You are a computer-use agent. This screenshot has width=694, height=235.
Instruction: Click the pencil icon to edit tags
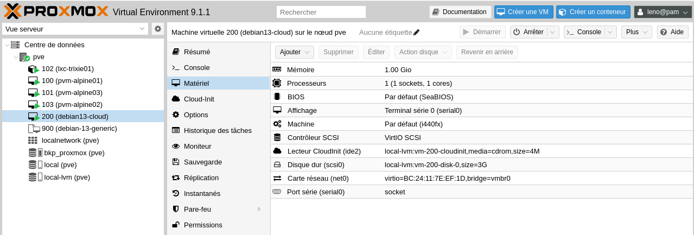click(417, 33)
